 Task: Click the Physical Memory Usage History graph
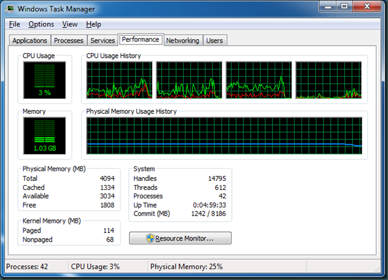click(224, 136)
